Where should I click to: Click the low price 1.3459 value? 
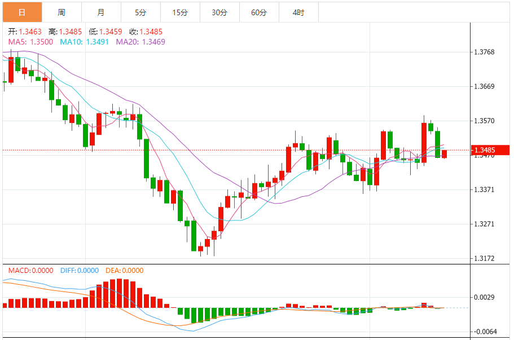pyautogui.click(x=111, y=32)
